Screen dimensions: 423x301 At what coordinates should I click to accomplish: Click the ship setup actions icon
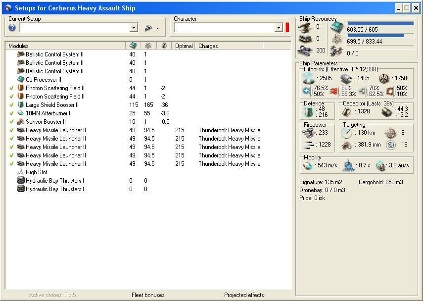(148, 28)
